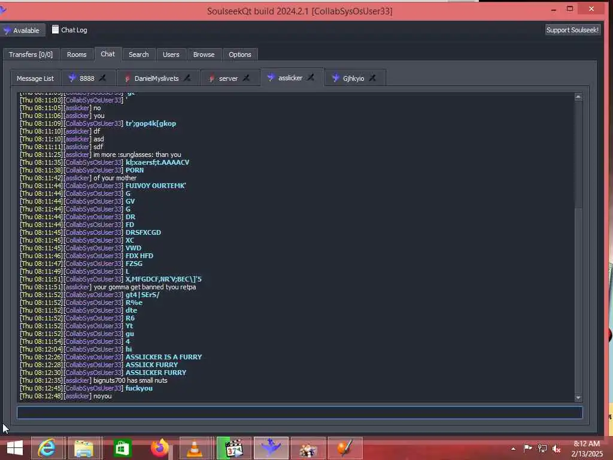The width and height of the screenshot is (613, 460).
Task: Open File Explorer from taskbar
Action: point(84,448)
